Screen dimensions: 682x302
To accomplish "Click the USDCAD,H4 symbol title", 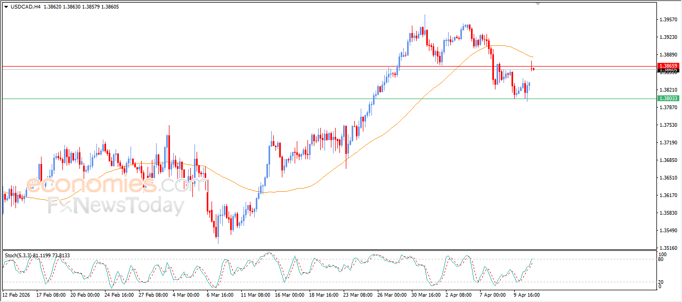I will (26, 7).
